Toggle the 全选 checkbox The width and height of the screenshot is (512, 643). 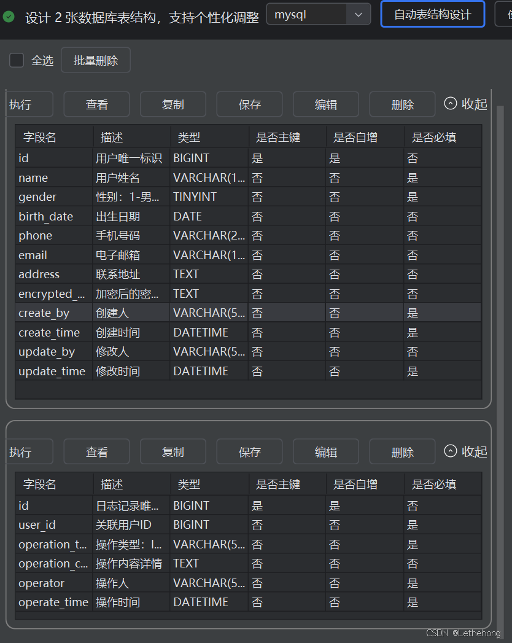coord(17,60)
